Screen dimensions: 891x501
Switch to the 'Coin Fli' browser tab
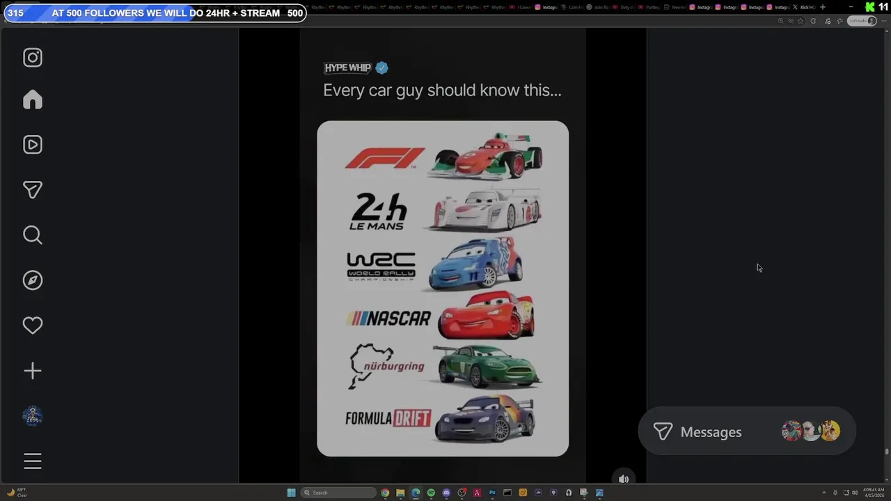574,7
